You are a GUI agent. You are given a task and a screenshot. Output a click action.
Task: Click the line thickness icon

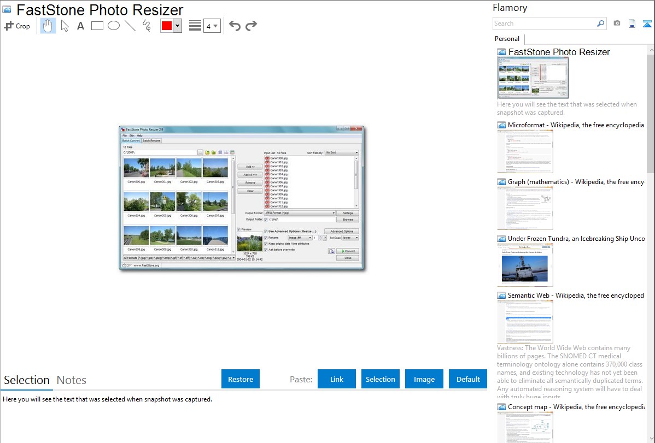click(x=195, y=26)
